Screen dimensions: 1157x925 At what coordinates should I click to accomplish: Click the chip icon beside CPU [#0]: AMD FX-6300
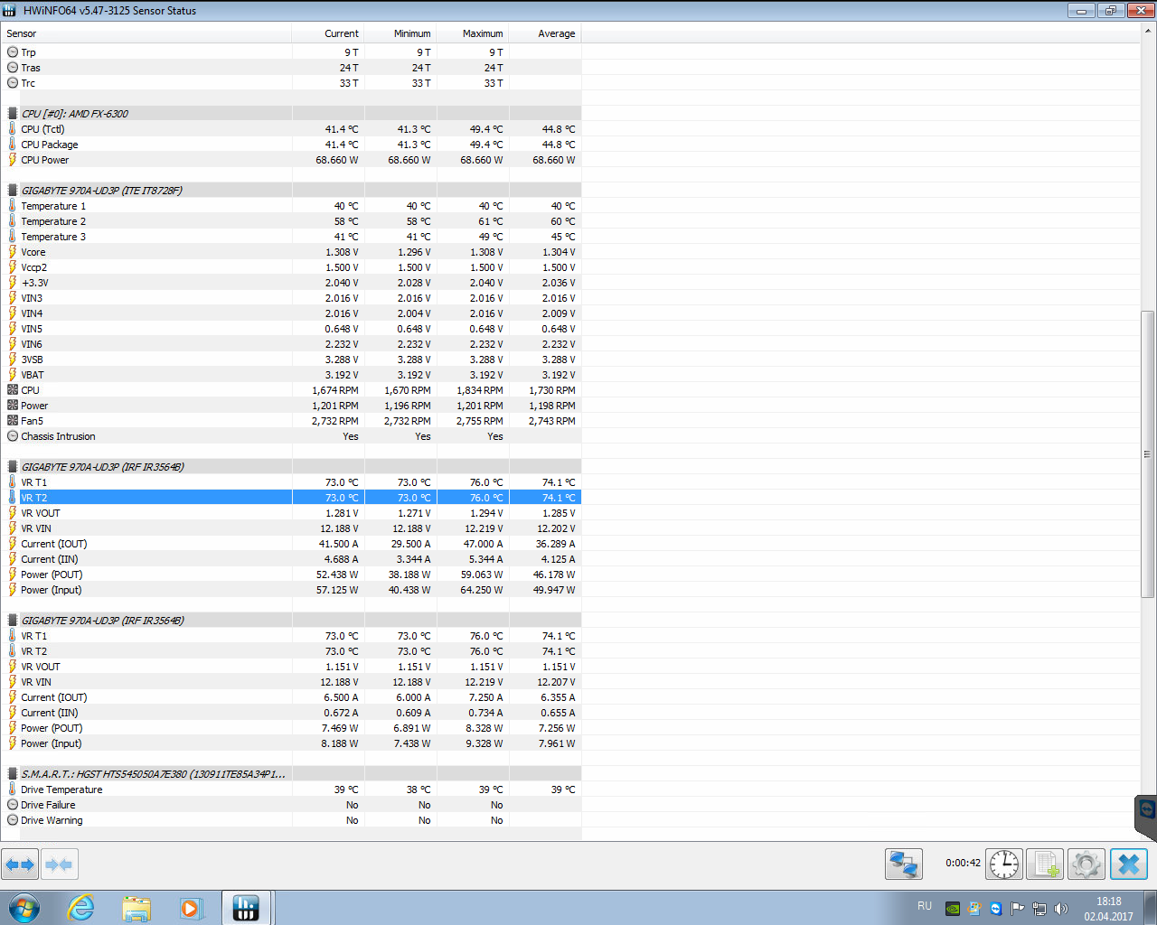click(13, 114)
